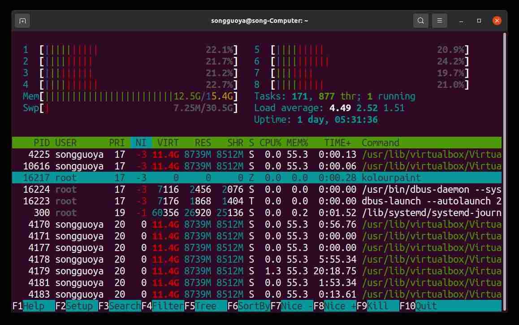
Task: Open F2 Setup in htop
Action: (x=77, y=306)
